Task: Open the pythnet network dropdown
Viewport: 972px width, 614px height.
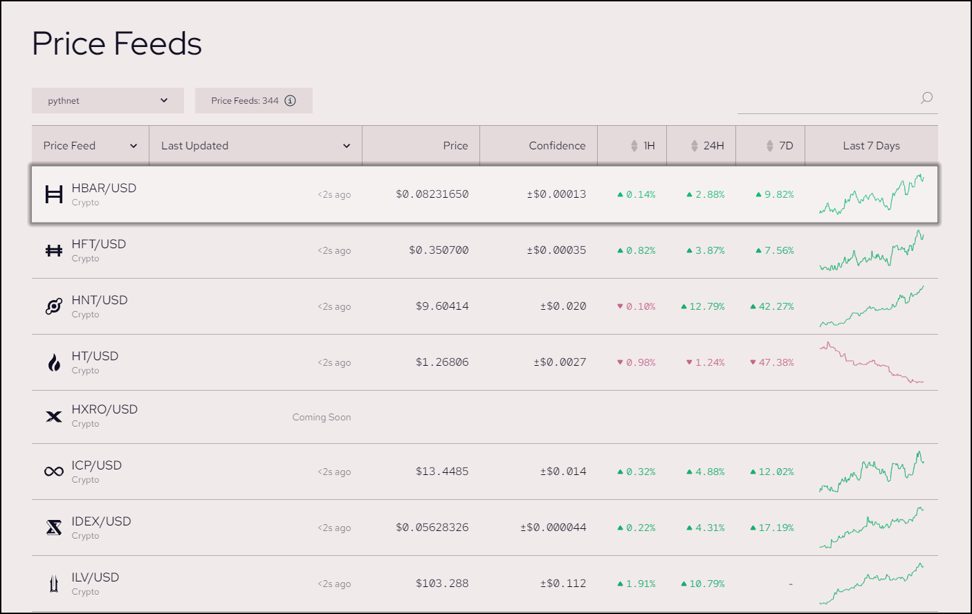Action: 107,100
